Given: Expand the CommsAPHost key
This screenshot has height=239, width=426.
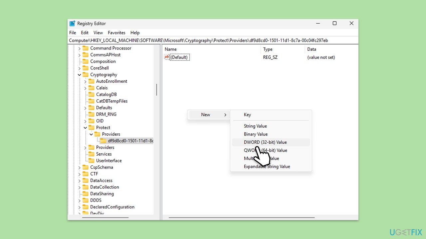Looking at the screenshot, I should 79,55.
